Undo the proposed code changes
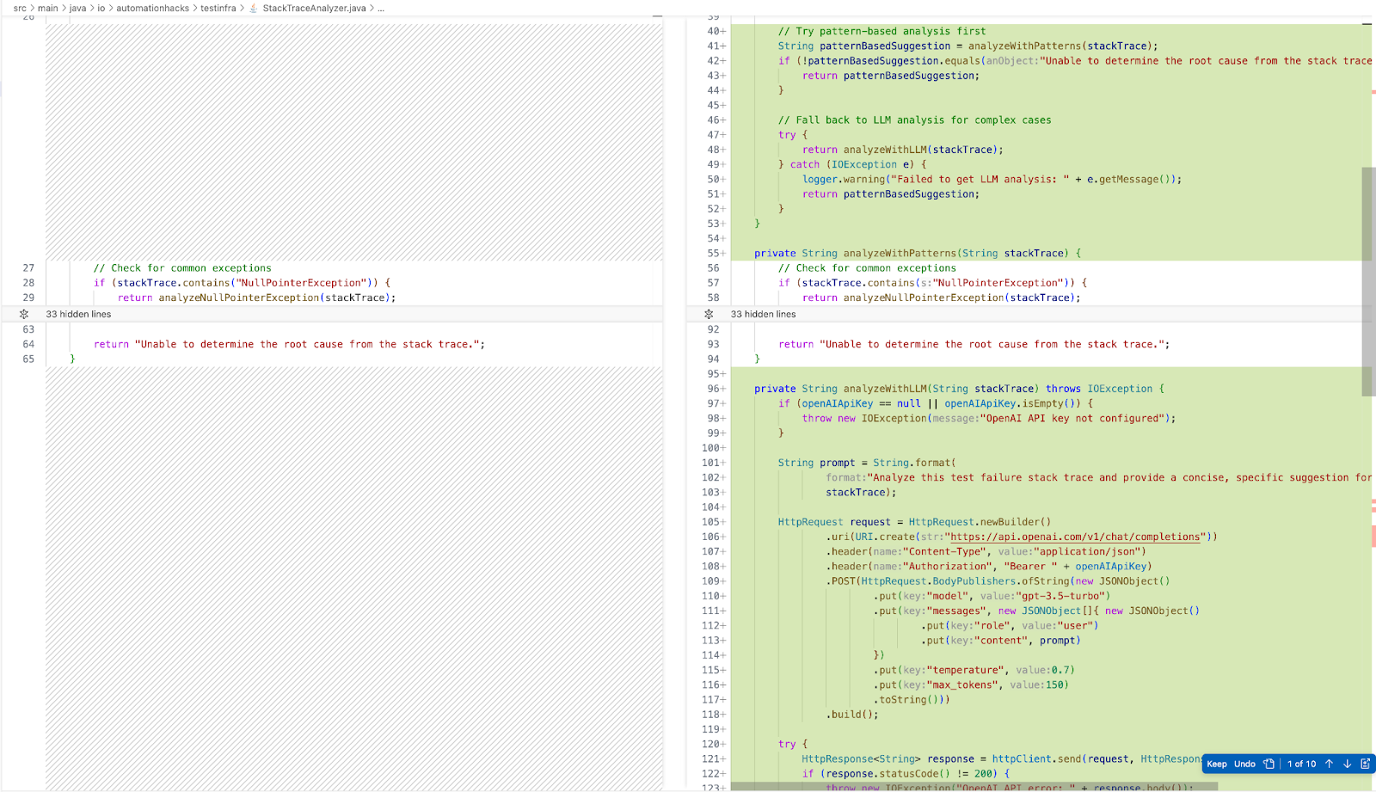This screenshot has height=792, width=1376. (x=1244, y=764)
